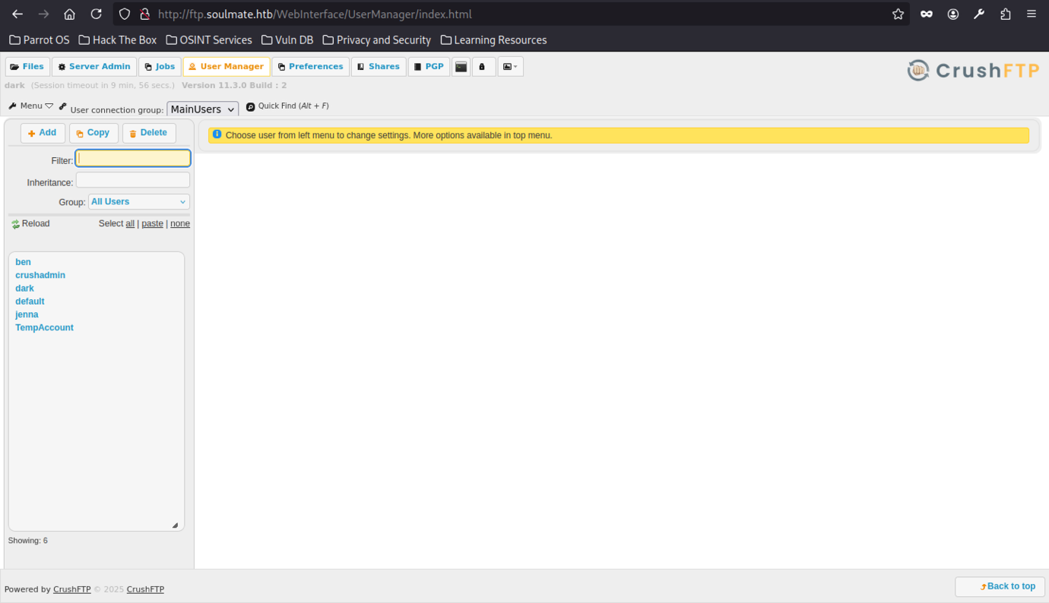
Task: Click the Quick Find search icon
Action: point(251,107)
